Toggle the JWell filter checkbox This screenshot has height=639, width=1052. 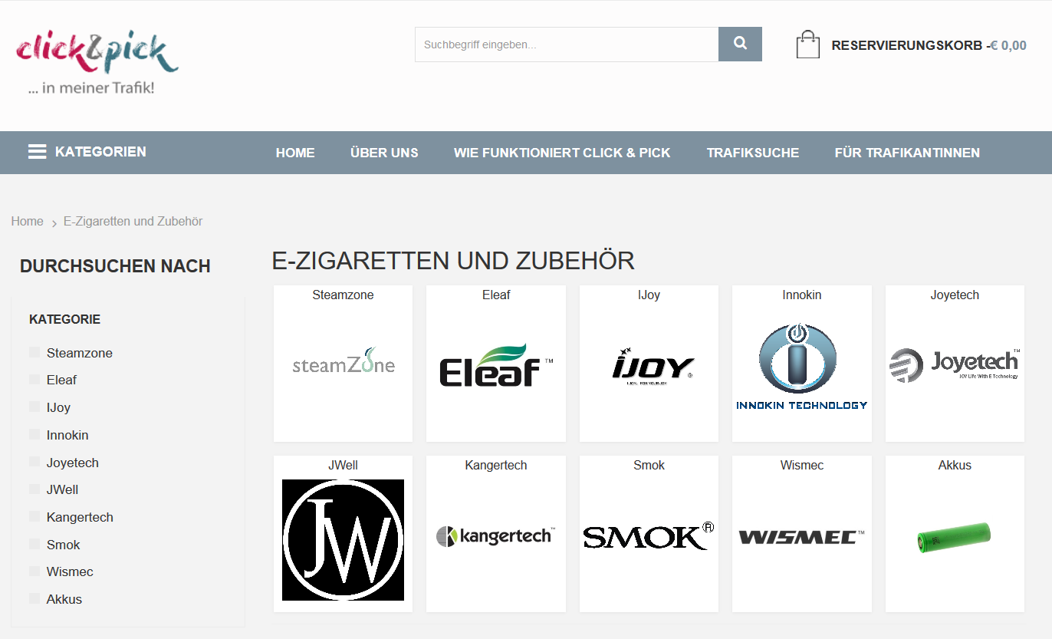click(x=35, y=489)
